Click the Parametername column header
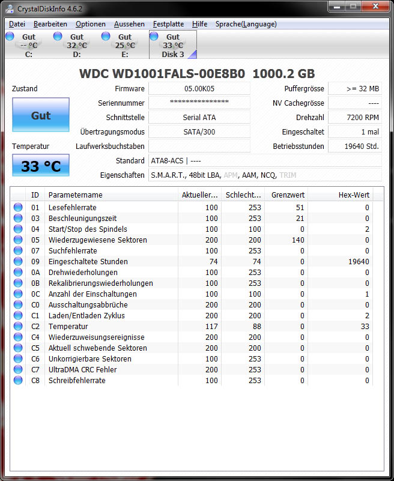Screen dimensions: 394x481 click(x=111, y=195)
